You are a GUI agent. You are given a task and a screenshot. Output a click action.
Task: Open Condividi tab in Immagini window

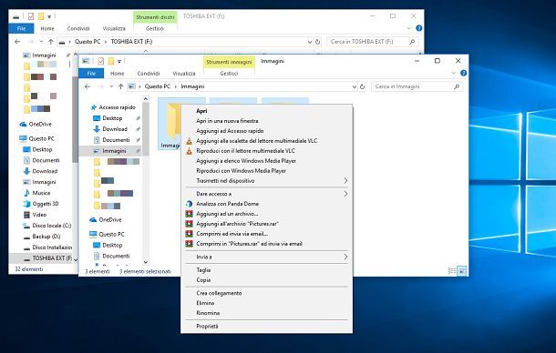point(149,74)
